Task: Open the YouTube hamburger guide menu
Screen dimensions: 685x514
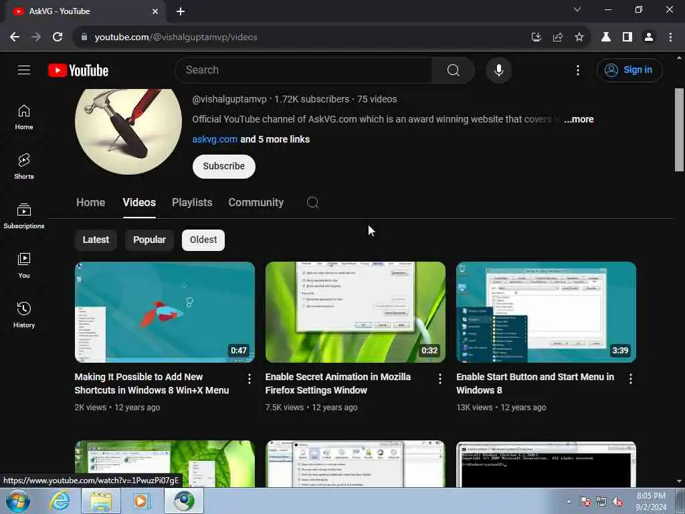Action: 24,70
